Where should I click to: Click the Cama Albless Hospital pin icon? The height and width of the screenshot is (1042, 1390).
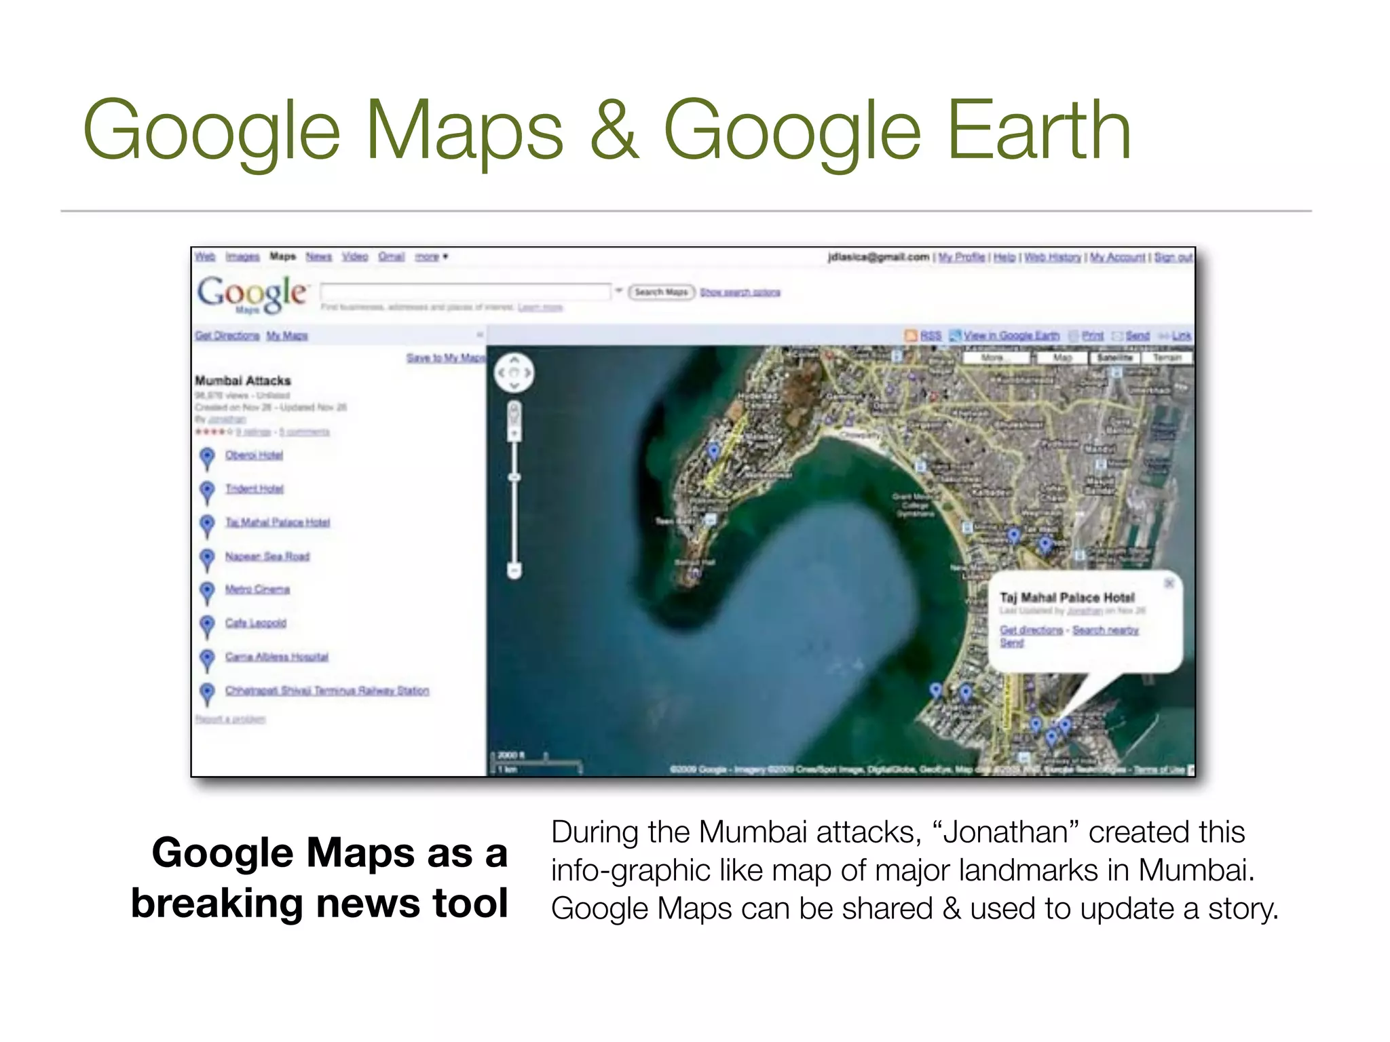(x=208, y=660)
